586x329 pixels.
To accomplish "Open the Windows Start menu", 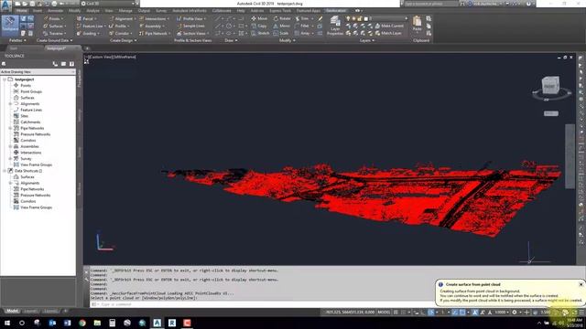I will tap(7, 323).
